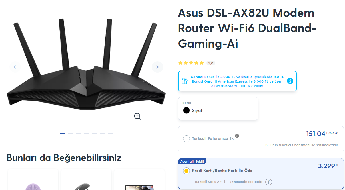This screenshot has width=345, height=190.
Task: Click the previous image arrow on carousel
Action: pyautogui.click(x=15, y=67)
